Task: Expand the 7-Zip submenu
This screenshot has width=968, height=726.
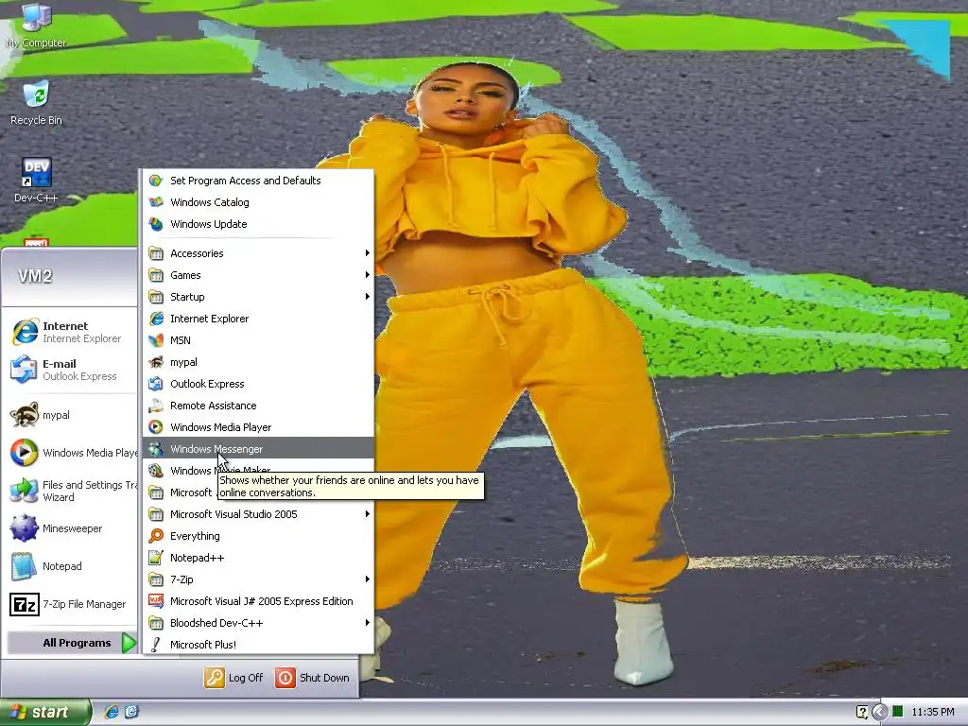Action: point(258,579)
